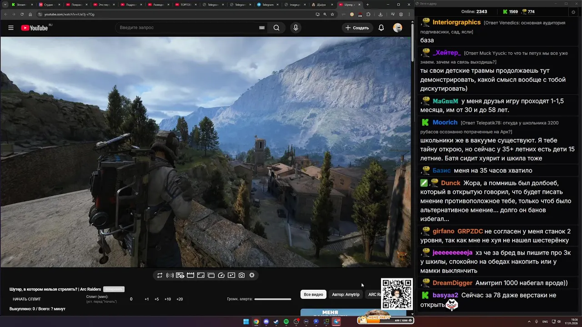Click username girfano in chat

click(443, 231)
